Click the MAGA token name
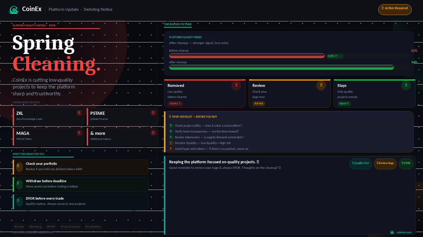The height and width of the screenshot is (237, 423). coord(23,133)
